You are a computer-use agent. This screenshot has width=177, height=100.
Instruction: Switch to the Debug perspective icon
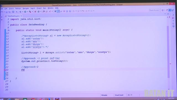tap(173, 10)
